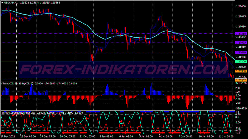Screen dimensions: 248x139
Task: Select the 1.28015 price scale value
Action: pos(241,16)
